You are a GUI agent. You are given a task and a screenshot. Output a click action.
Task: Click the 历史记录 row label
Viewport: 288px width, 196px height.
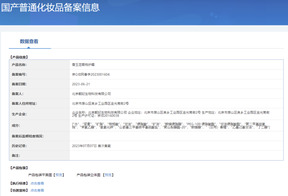point(19,146)
